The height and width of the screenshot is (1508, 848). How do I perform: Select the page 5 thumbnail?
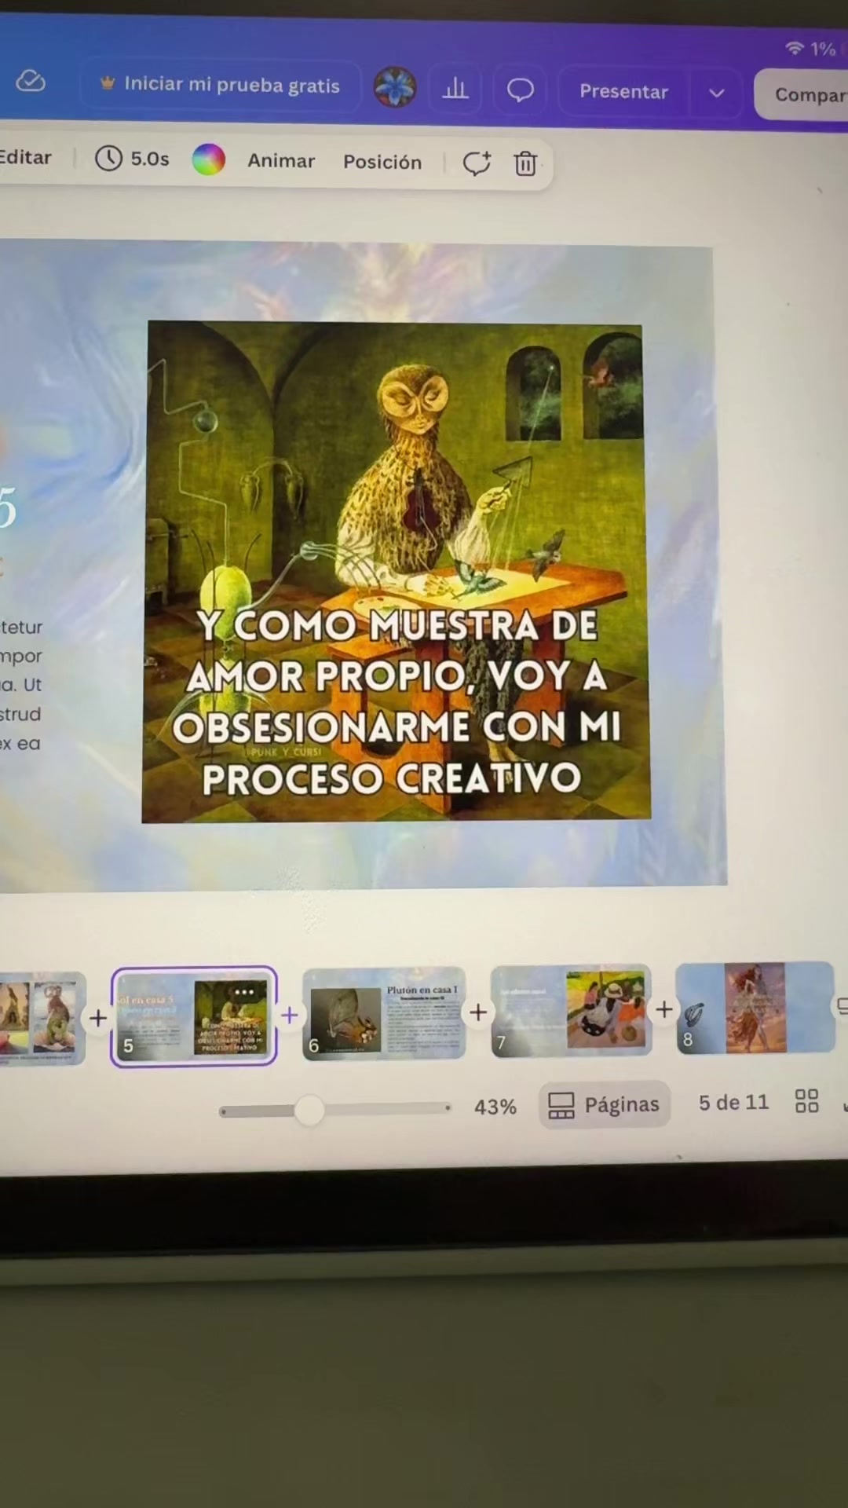click(194, 1016)
